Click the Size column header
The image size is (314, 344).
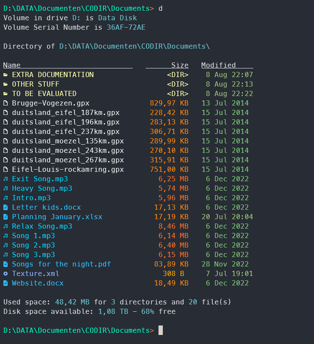click(x=180, y=65)
